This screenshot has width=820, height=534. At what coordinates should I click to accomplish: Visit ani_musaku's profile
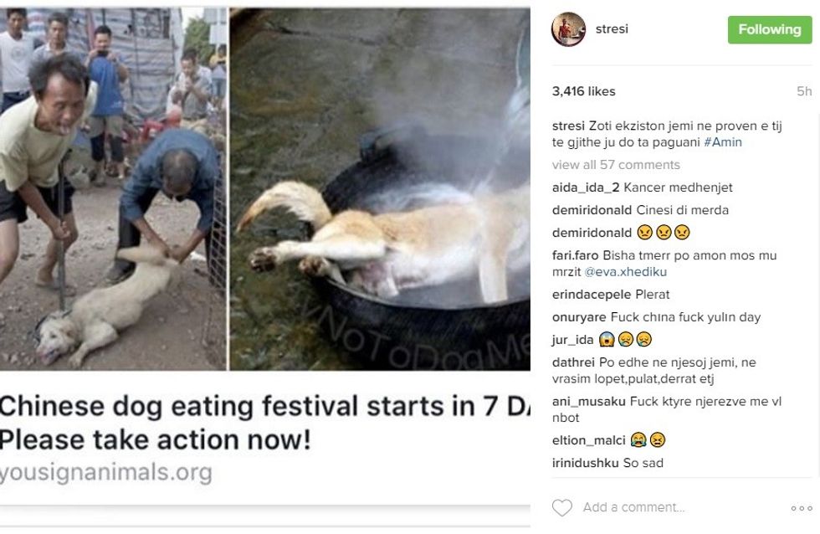588,401
